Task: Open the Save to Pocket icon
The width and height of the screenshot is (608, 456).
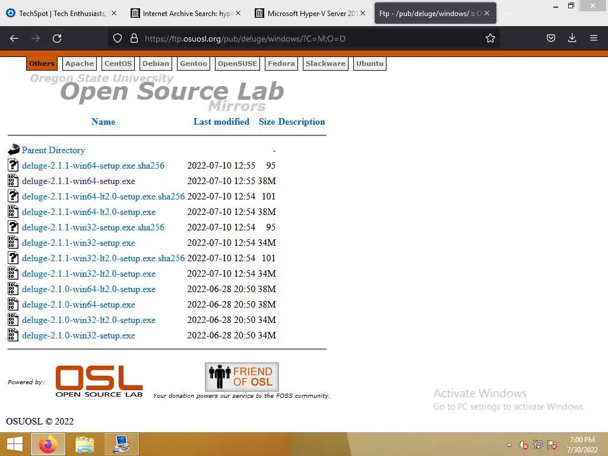Action: (550, 38)
